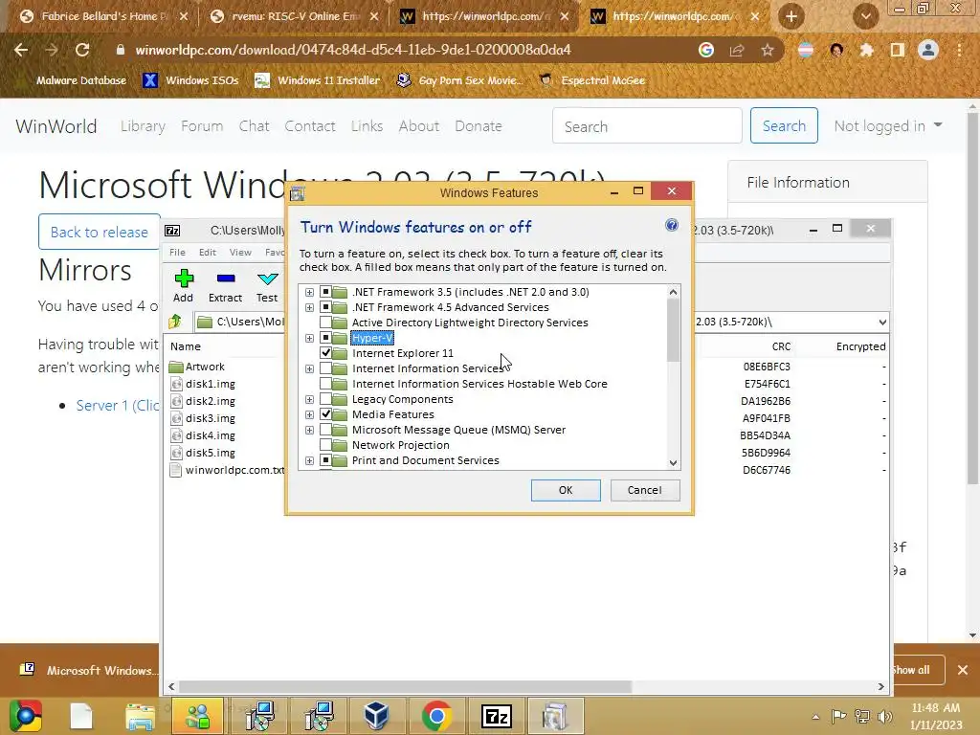The width and height of the screenshot is (980, 735).
Task: Toggle the Hyper-V checkbox
Action: pos(325,338)
